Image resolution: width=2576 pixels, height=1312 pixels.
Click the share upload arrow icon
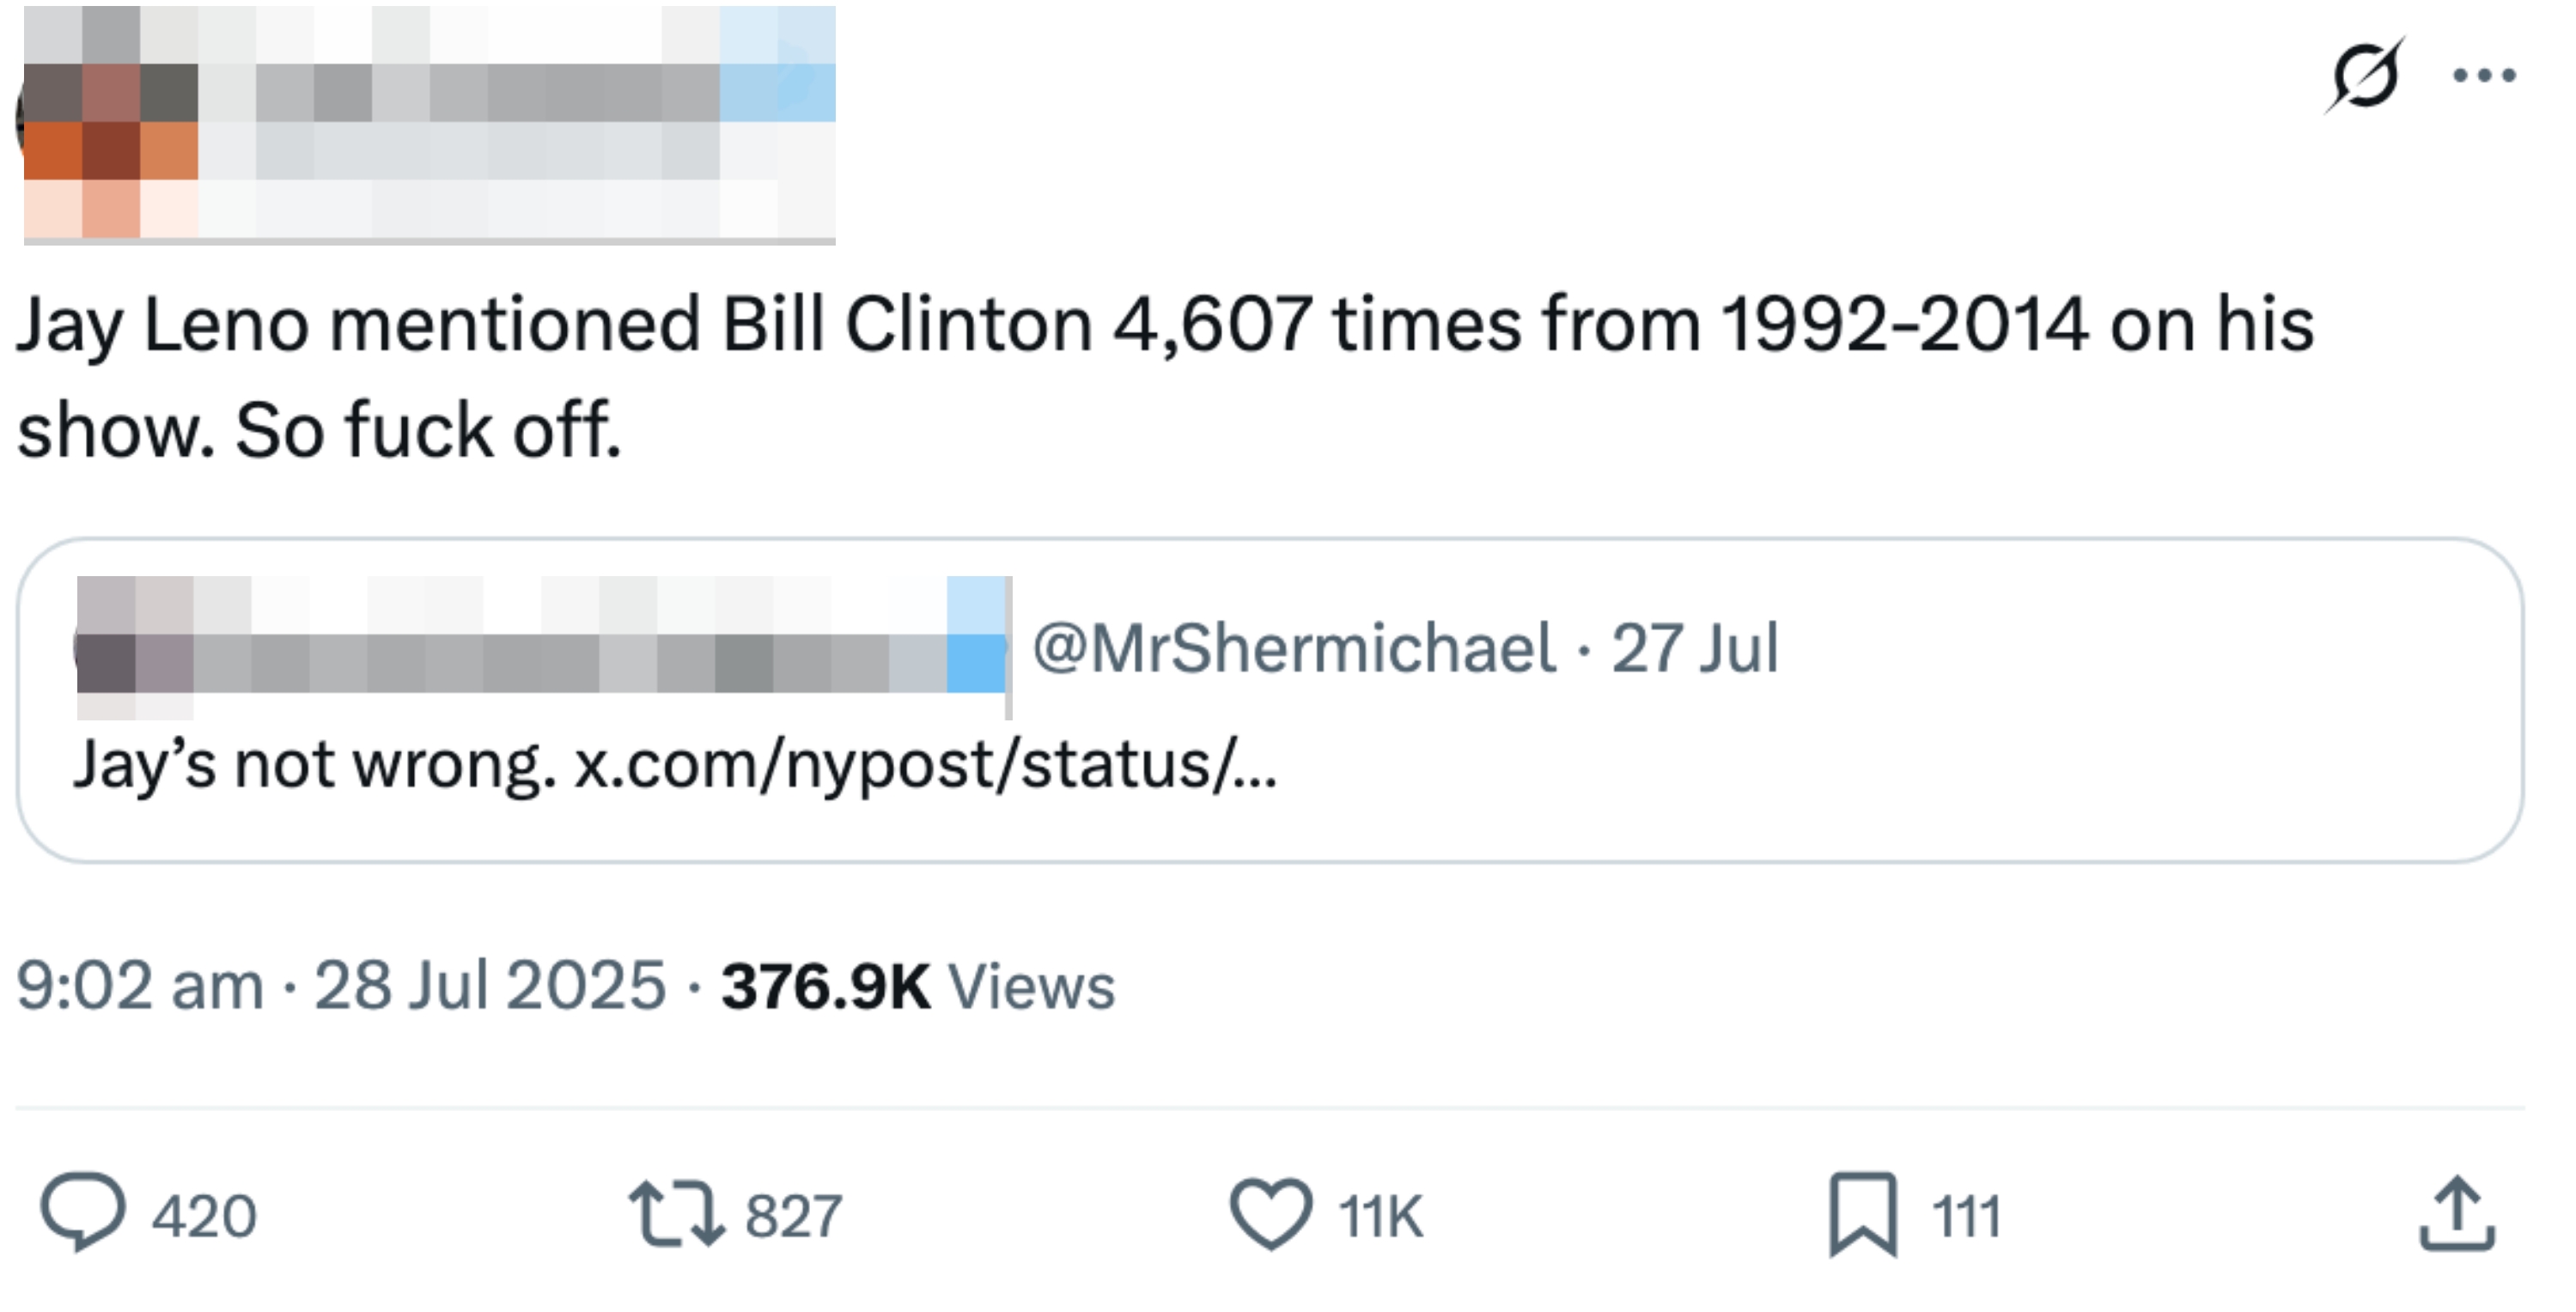[x=2458, y=1214]
